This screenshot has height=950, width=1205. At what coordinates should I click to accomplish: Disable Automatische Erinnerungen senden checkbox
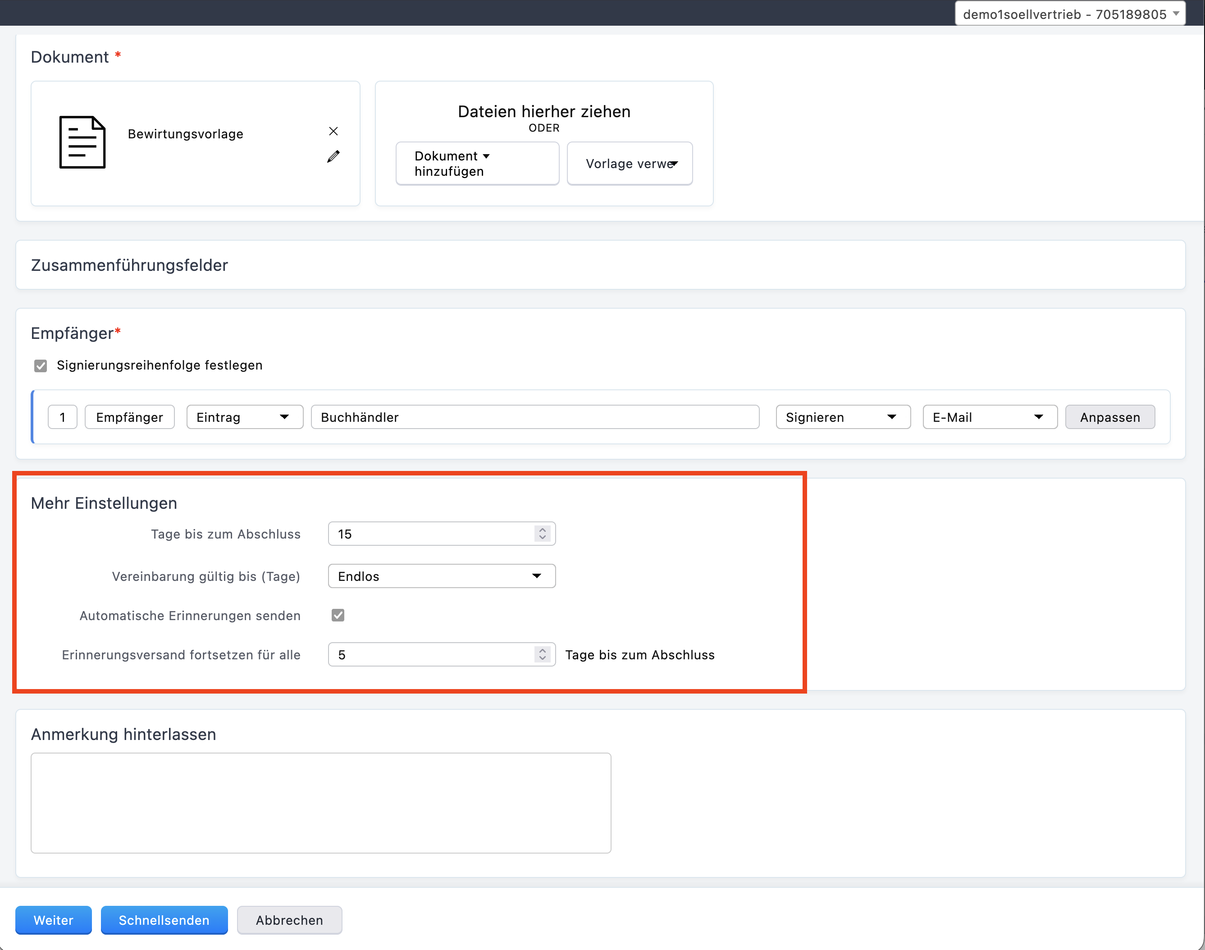[338, 615]
